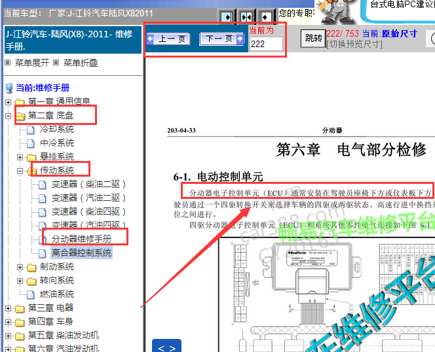Open 中冷系统 document
This screenshot has height=352, width=435.
57,143
